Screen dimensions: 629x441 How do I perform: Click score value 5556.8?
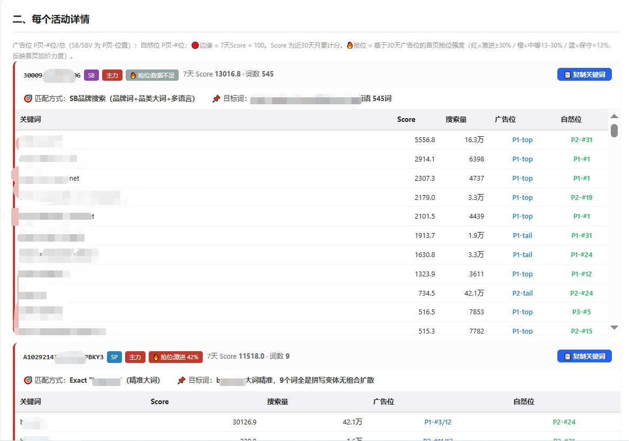pyautogui.click(x=425, y=140)
